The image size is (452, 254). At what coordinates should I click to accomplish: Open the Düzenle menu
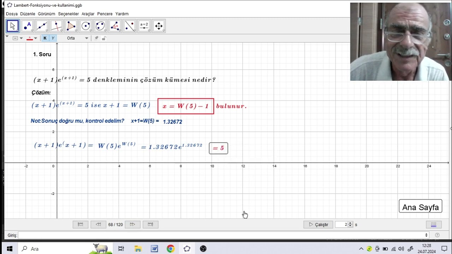[28, 14]
